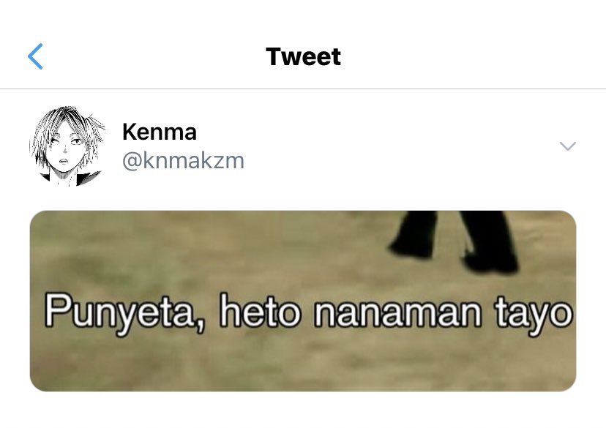Click the left black pant leg in image
Screen dimensions: 606x428
click(x=416, y=233)
